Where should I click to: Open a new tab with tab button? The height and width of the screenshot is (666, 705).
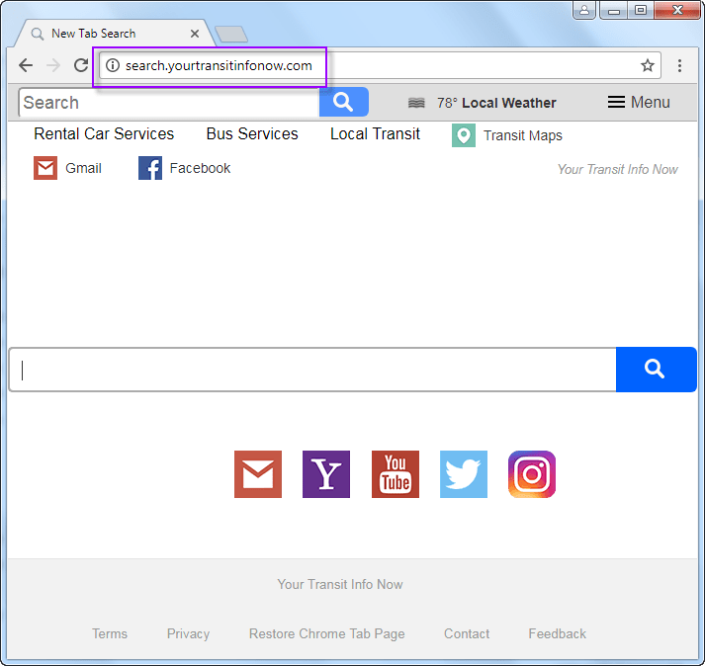[x=231, y=34]
